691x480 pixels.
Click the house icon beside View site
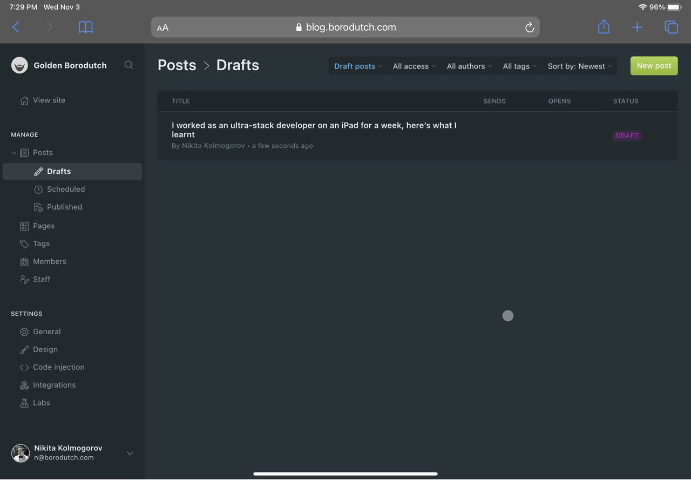24,100
